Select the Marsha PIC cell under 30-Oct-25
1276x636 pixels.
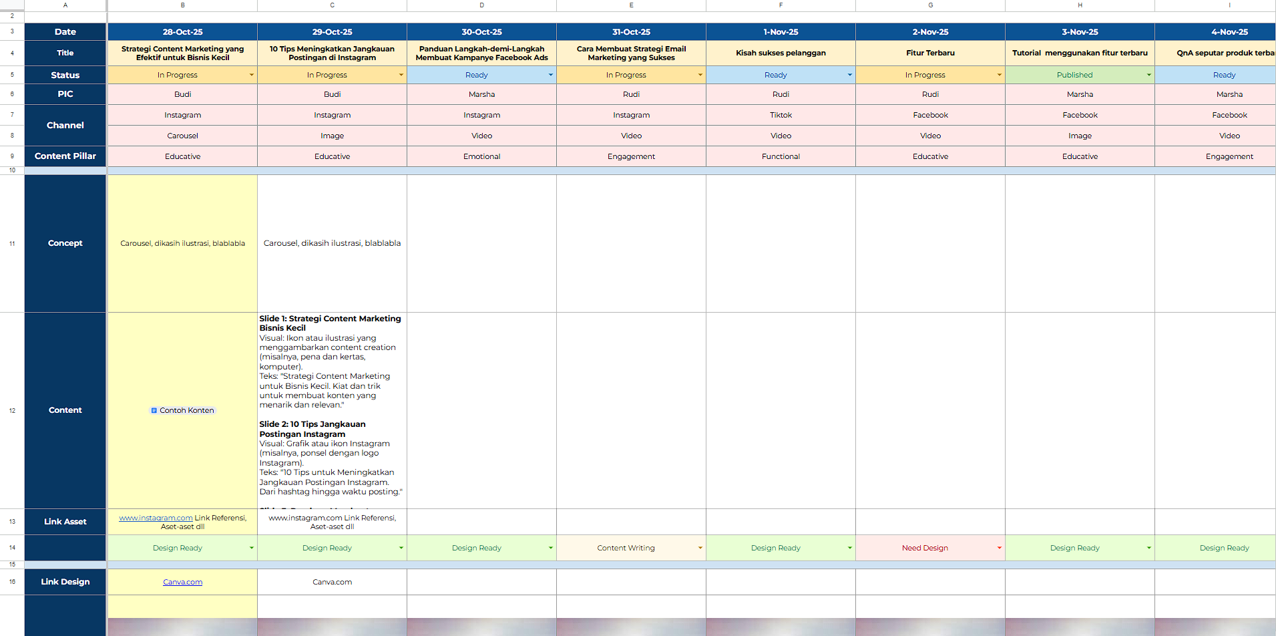click(x=481, y=94)
